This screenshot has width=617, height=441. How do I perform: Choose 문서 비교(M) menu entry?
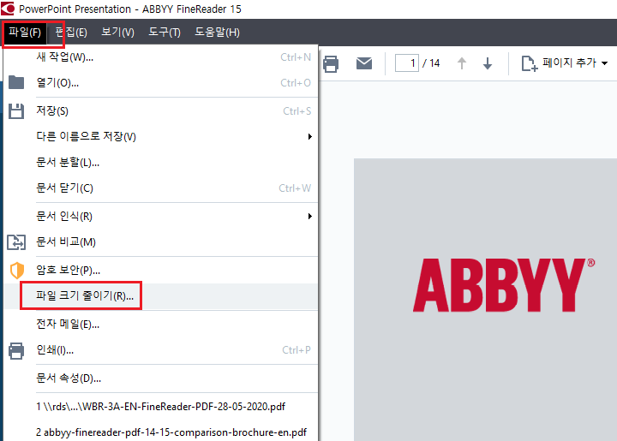point(160,242)
